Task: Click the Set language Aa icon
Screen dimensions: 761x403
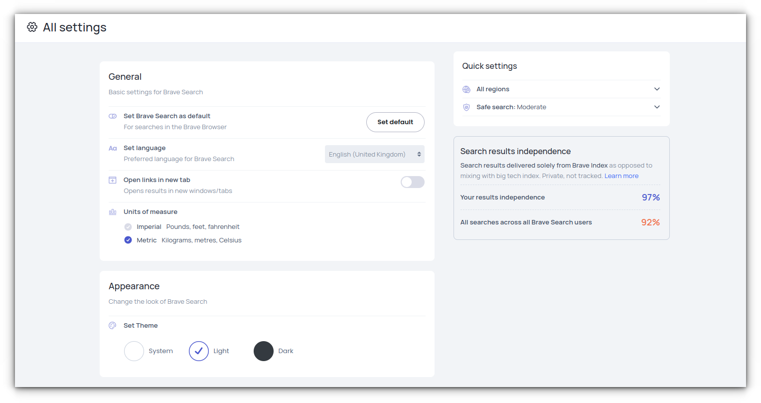Action: [x=113, y=148]
